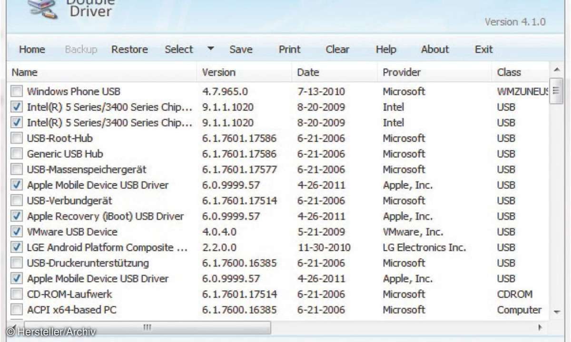The height and width of the screenshot is (342, 571).
Task: Expand the Select dropdown arrow
Action: [x=211, y=48]
